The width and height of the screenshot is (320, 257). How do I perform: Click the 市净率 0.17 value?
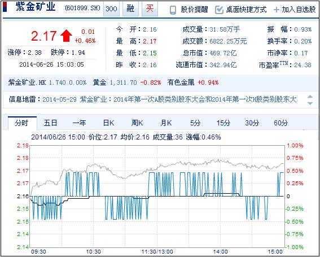pos(301,53)
